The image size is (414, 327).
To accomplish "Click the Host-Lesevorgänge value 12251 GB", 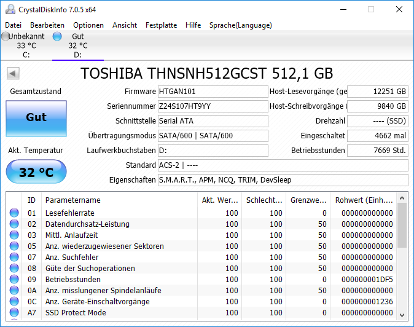I will click(378, 92).
